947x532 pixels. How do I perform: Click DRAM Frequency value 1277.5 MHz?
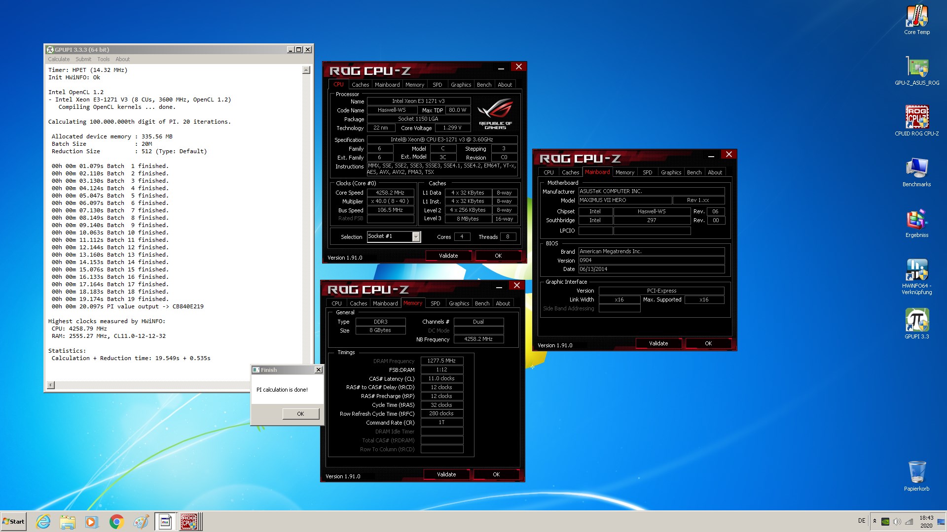click(x=441, y=361)
